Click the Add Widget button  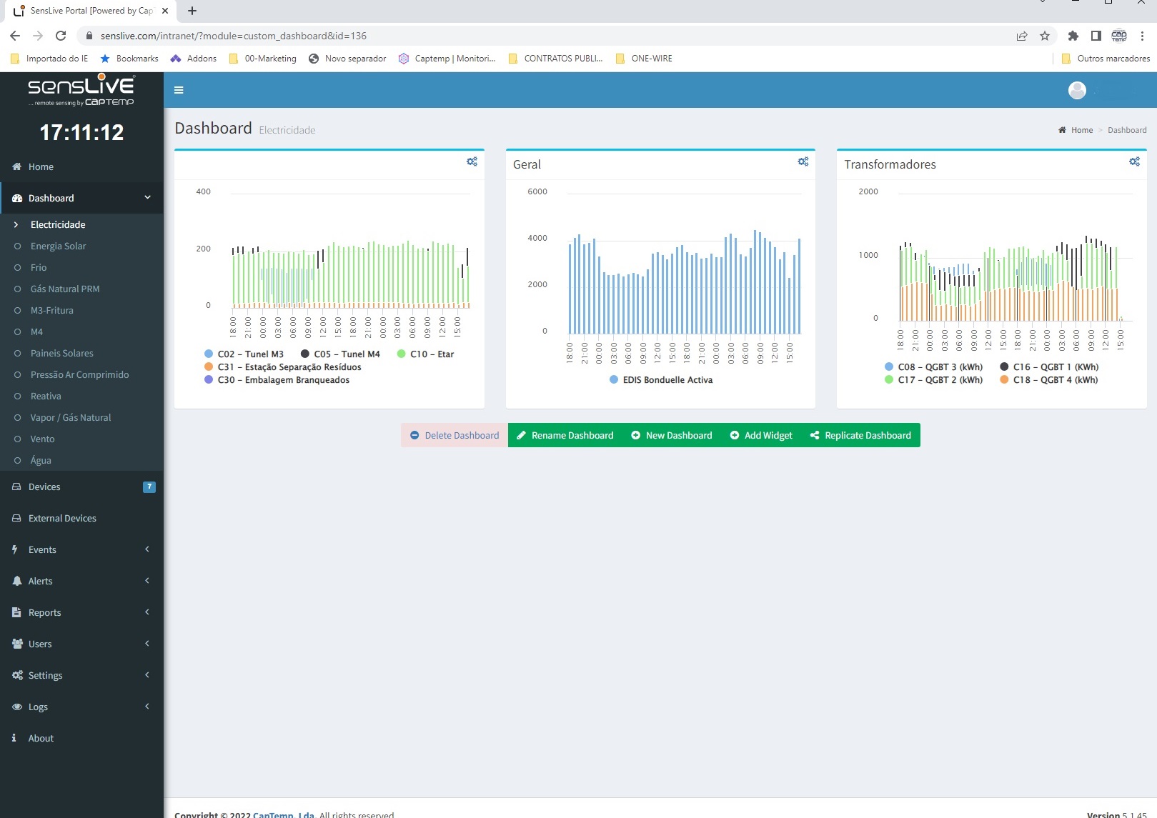[x=761, y=435]
